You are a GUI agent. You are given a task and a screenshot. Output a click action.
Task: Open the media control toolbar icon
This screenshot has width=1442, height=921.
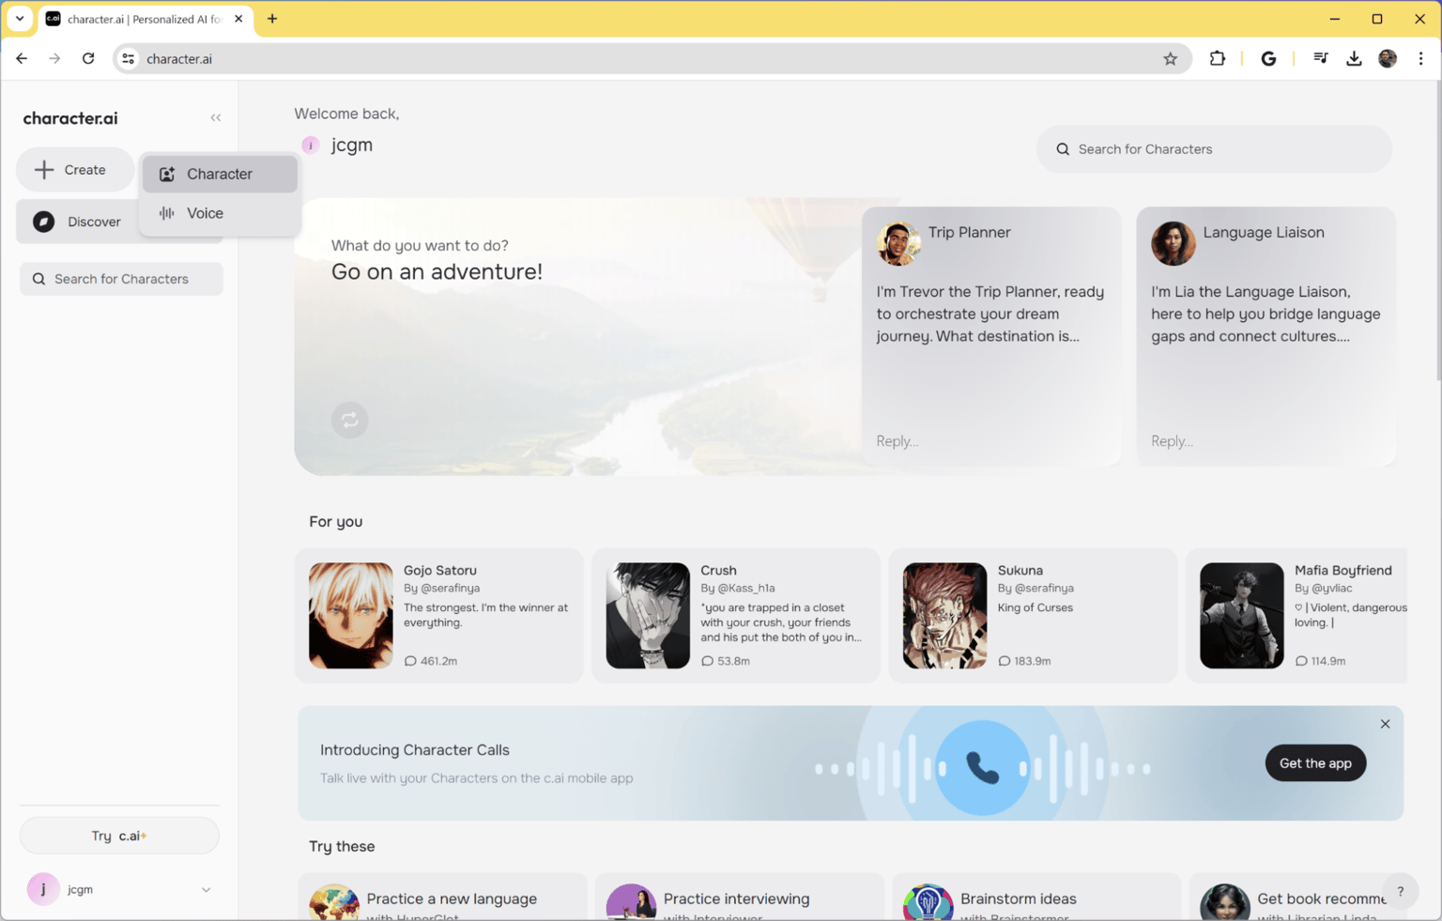click(1321, 58)
